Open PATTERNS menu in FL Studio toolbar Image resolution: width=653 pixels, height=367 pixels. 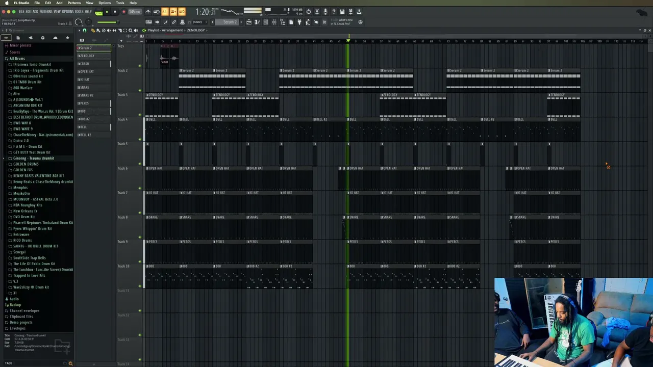pos(45,11)
